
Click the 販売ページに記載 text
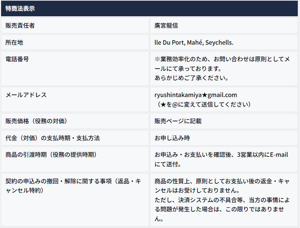point(178,121)
